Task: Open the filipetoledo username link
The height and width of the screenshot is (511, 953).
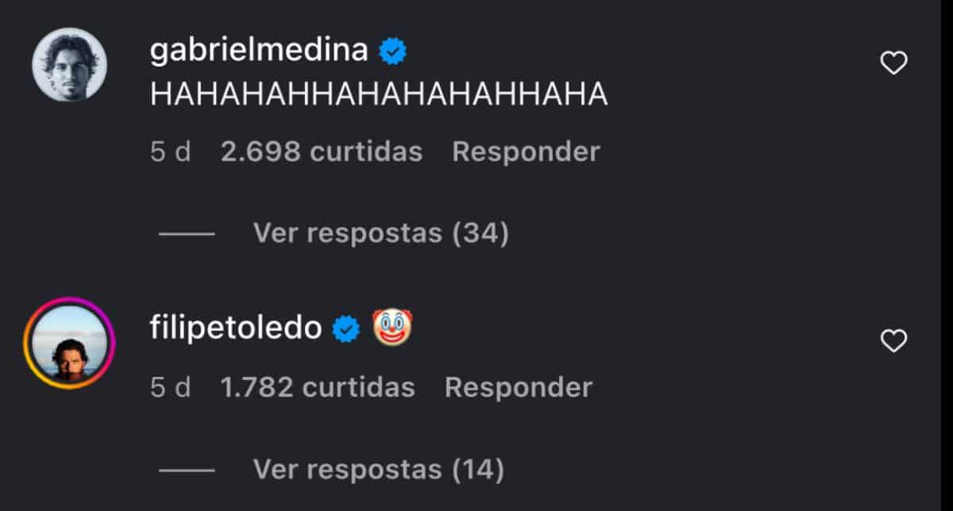Action: tap(236, 328)
